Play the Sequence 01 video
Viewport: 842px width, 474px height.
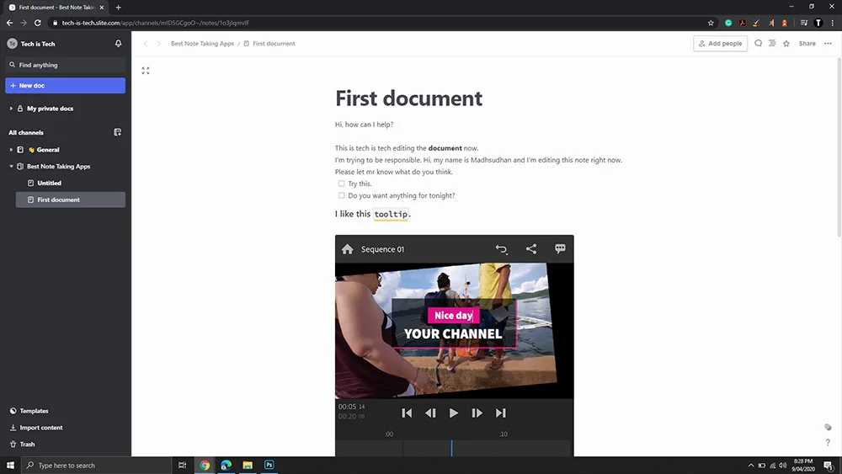pos(454,413)
